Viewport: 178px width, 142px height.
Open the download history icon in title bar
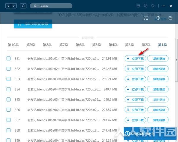coord(138,6)
